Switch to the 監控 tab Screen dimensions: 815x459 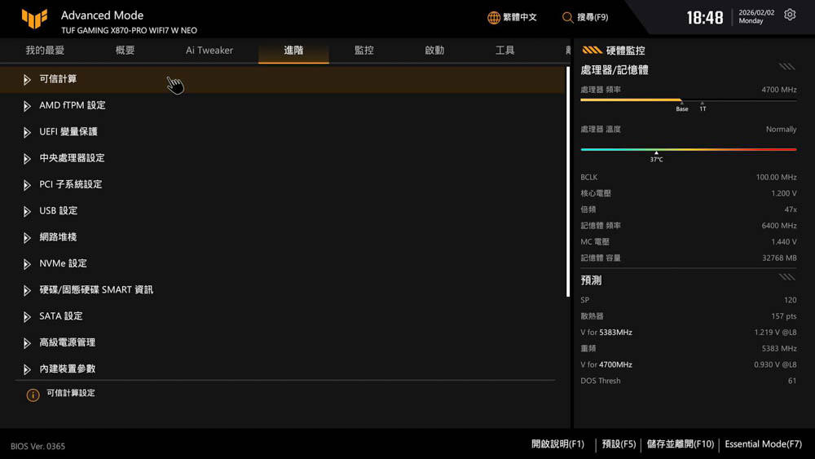click(363, 51)
